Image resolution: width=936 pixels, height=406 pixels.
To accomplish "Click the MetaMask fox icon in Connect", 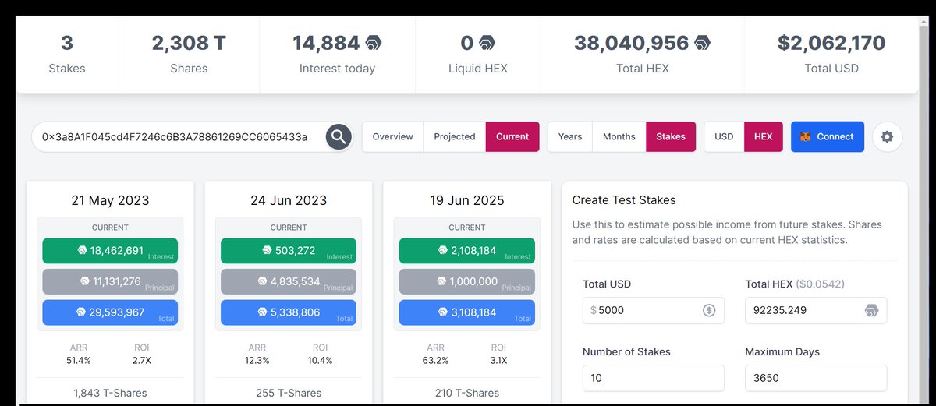I will coord(805,137).
